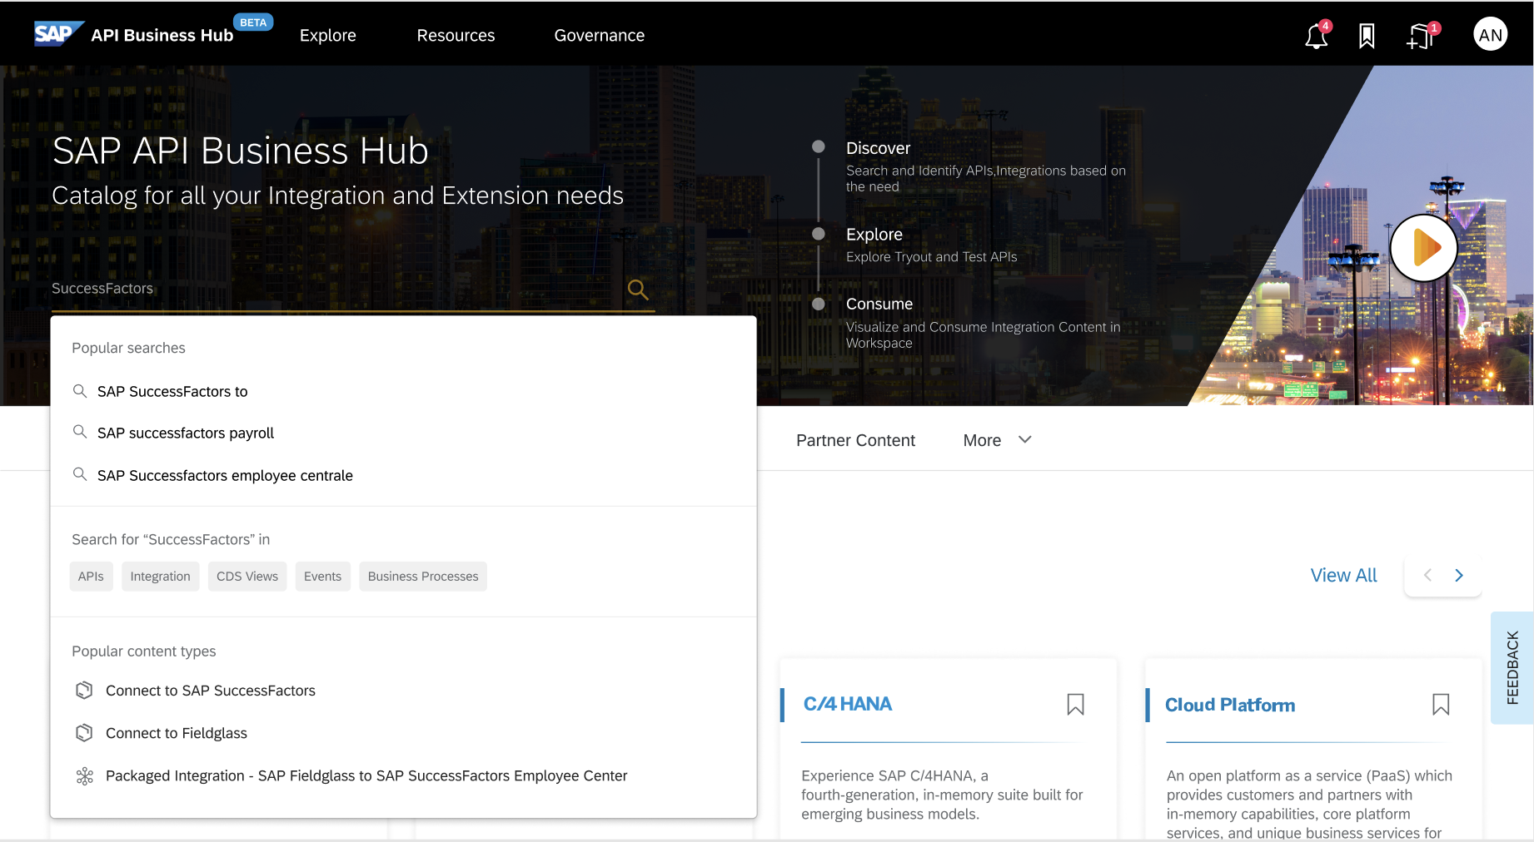Open the AN profile avatar menu
The width and height of the screenshot is (1534, 842).
click(1490, 33)
